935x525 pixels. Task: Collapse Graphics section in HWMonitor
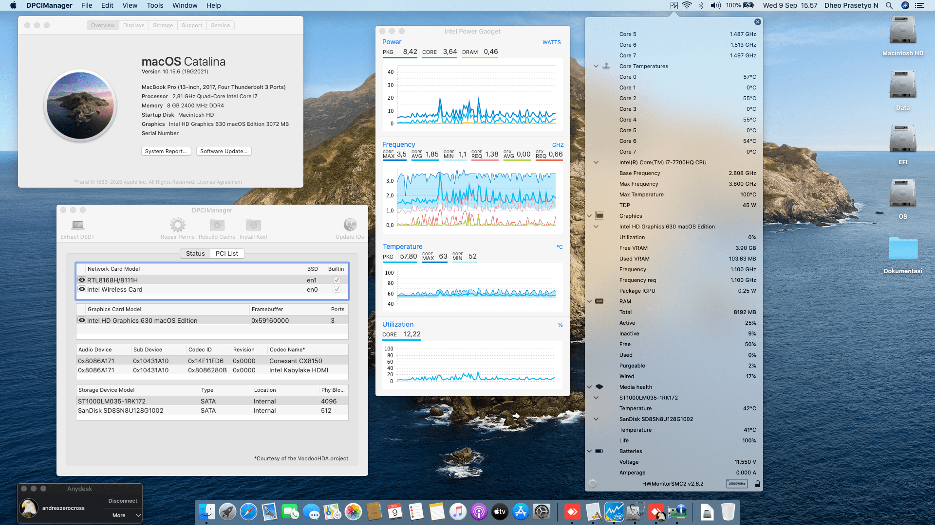(x=589, y=216)
